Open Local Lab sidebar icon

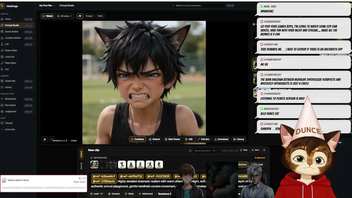2,57
